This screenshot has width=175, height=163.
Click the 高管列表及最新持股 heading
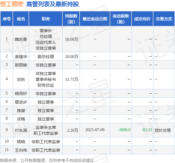[52, 4]
